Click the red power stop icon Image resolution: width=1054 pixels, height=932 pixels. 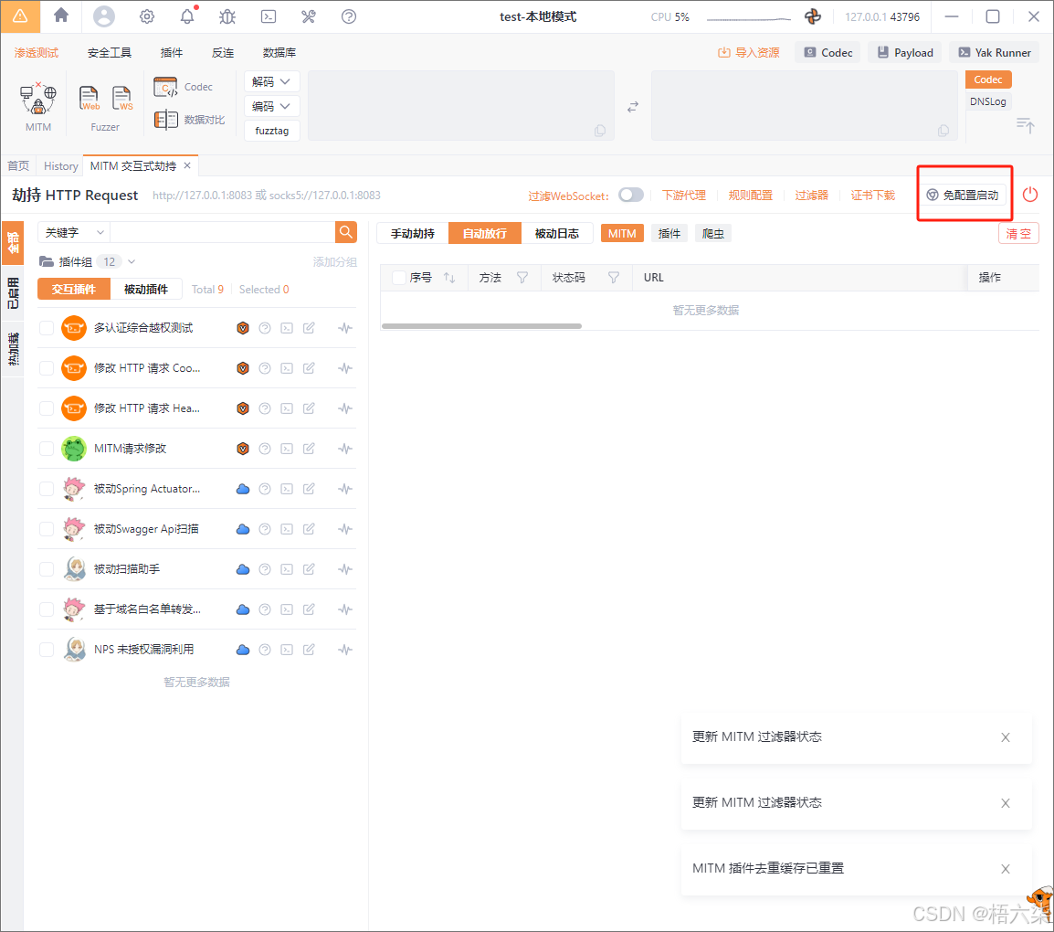pos(1030,195)
